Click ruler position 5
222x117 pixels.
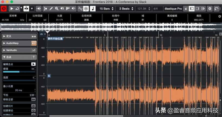(x=105, y=35)
